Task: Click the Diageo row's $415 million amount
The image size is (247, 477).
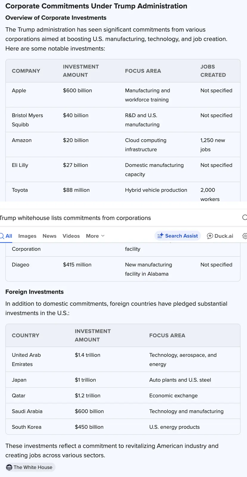Action: click(77, 265)
